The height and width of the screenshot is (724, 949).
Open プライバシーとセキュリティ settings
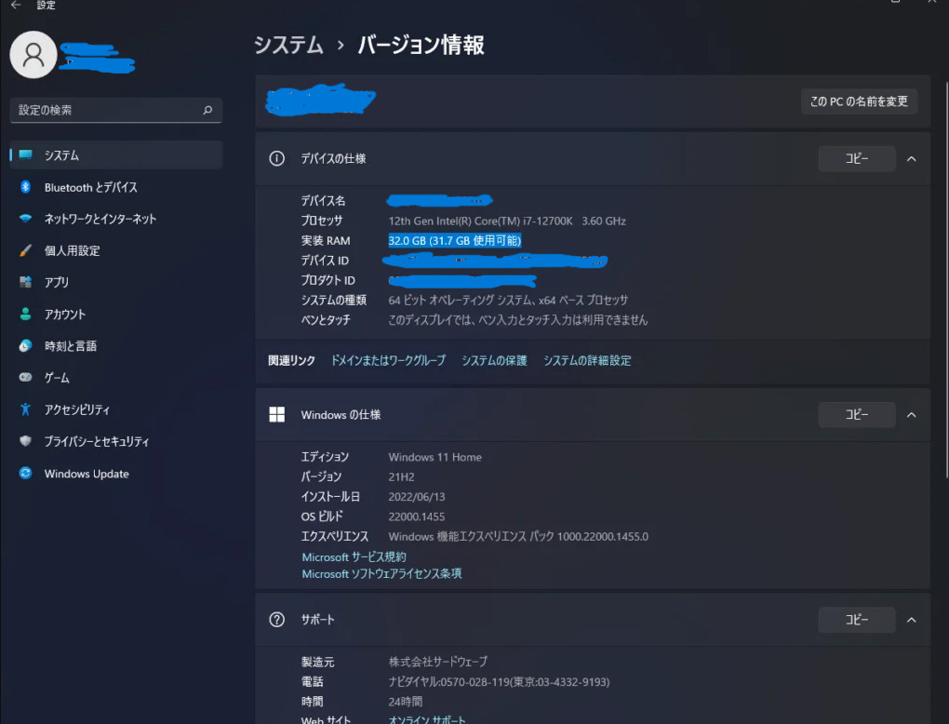[x=116, y=441]
